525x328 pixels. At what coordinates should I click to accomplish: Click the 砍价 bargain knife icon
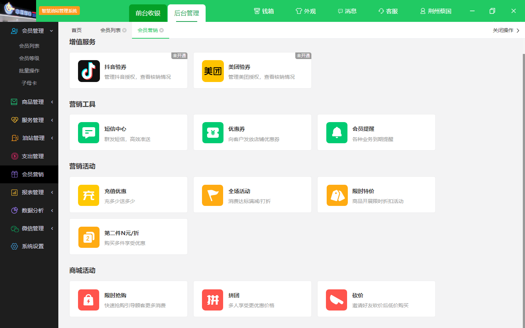(337, 300)
